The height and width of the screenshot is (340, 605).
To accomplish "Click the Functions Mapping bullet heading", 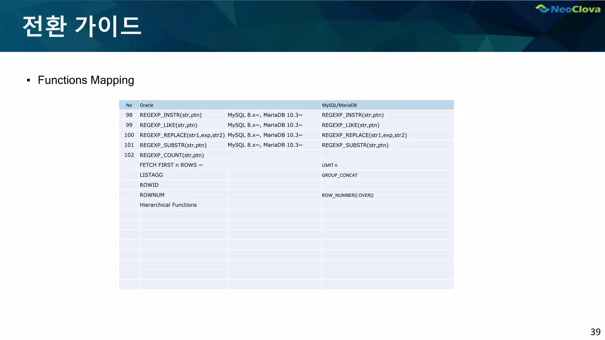I will [x=86, y=80].
